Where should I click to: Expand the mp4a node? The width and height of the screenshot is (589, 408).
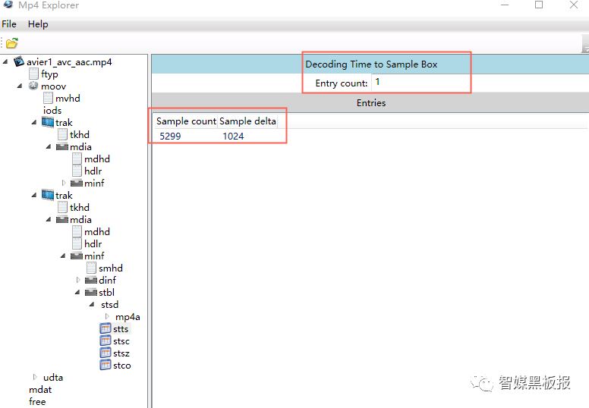coord(107,316)
